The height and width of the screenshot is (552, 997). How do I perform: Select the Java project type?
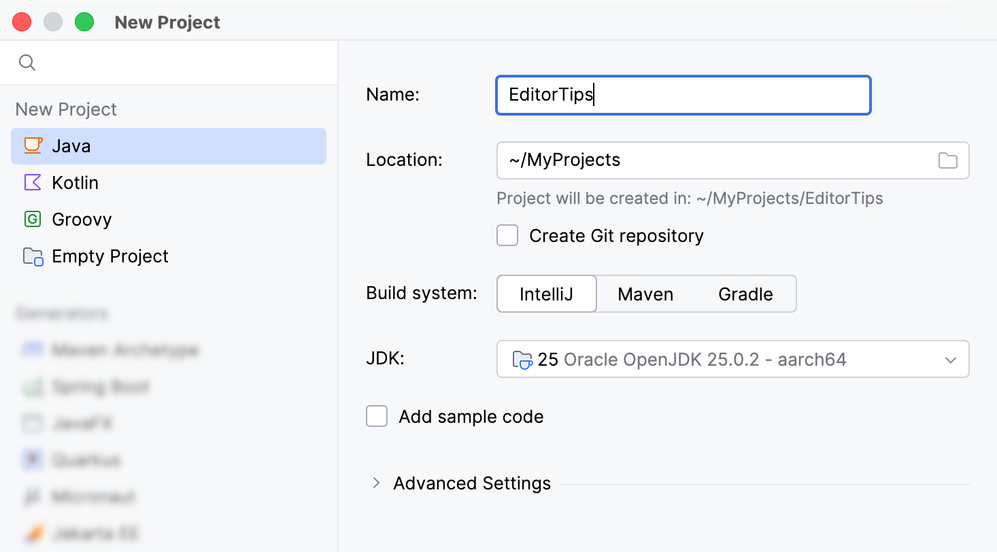169,146
